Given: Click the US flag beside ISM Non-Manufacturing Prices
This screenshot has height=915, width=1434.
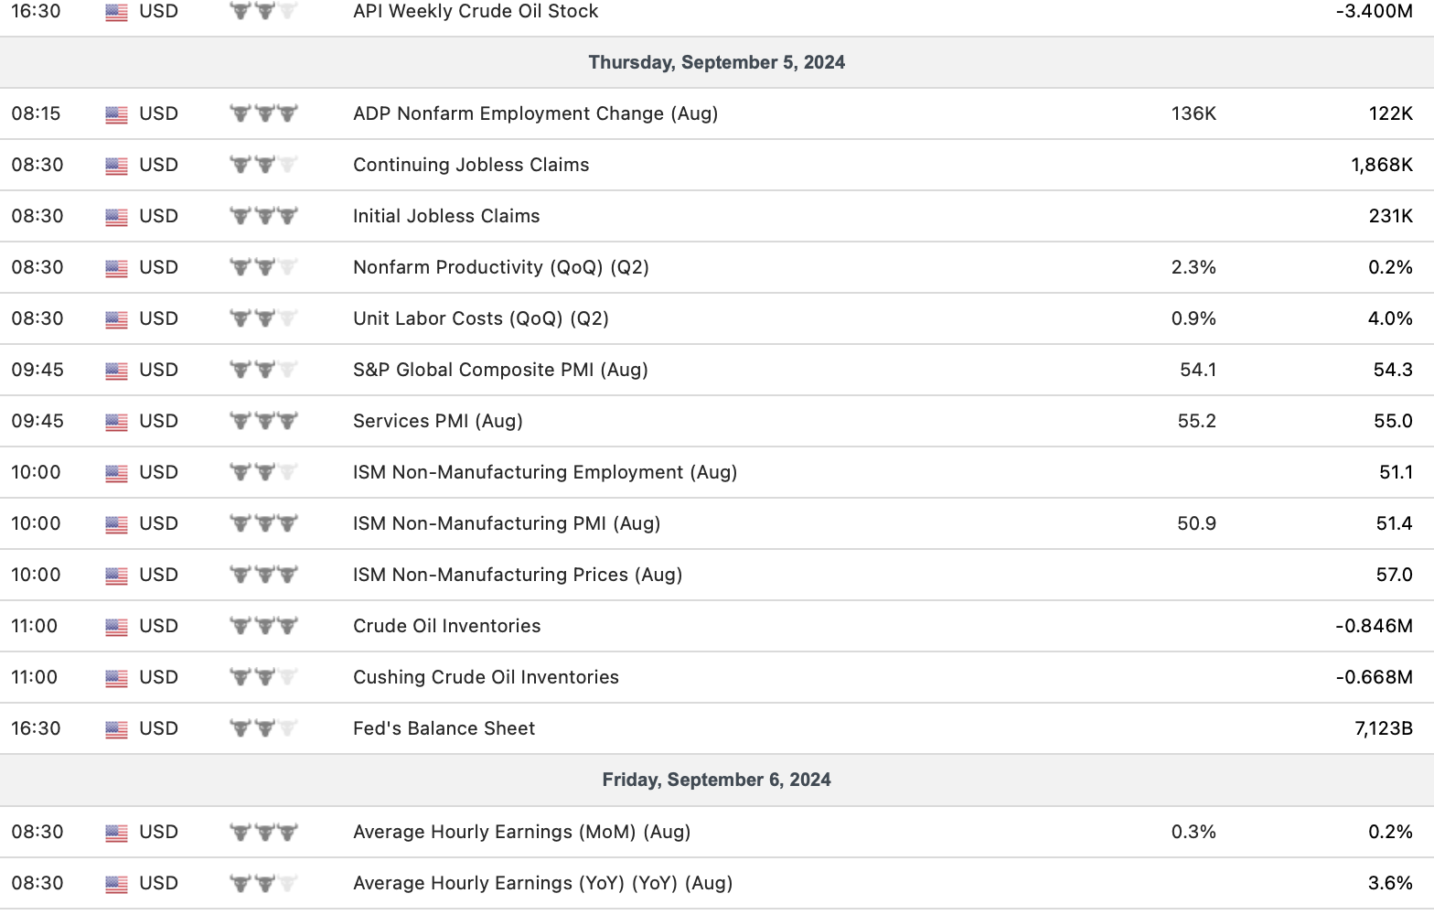Looking at the screenshot, I should [116, 576].
